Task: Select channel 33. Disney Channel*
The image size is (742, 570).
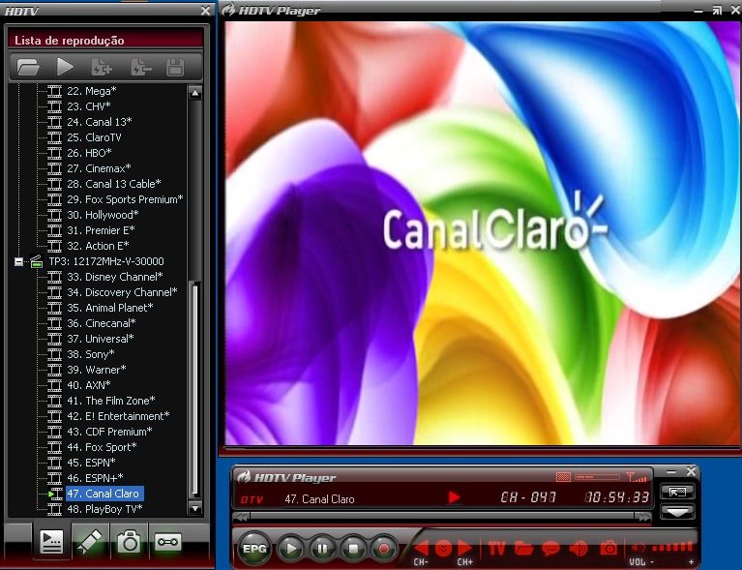Action: (x=115, y=277)
